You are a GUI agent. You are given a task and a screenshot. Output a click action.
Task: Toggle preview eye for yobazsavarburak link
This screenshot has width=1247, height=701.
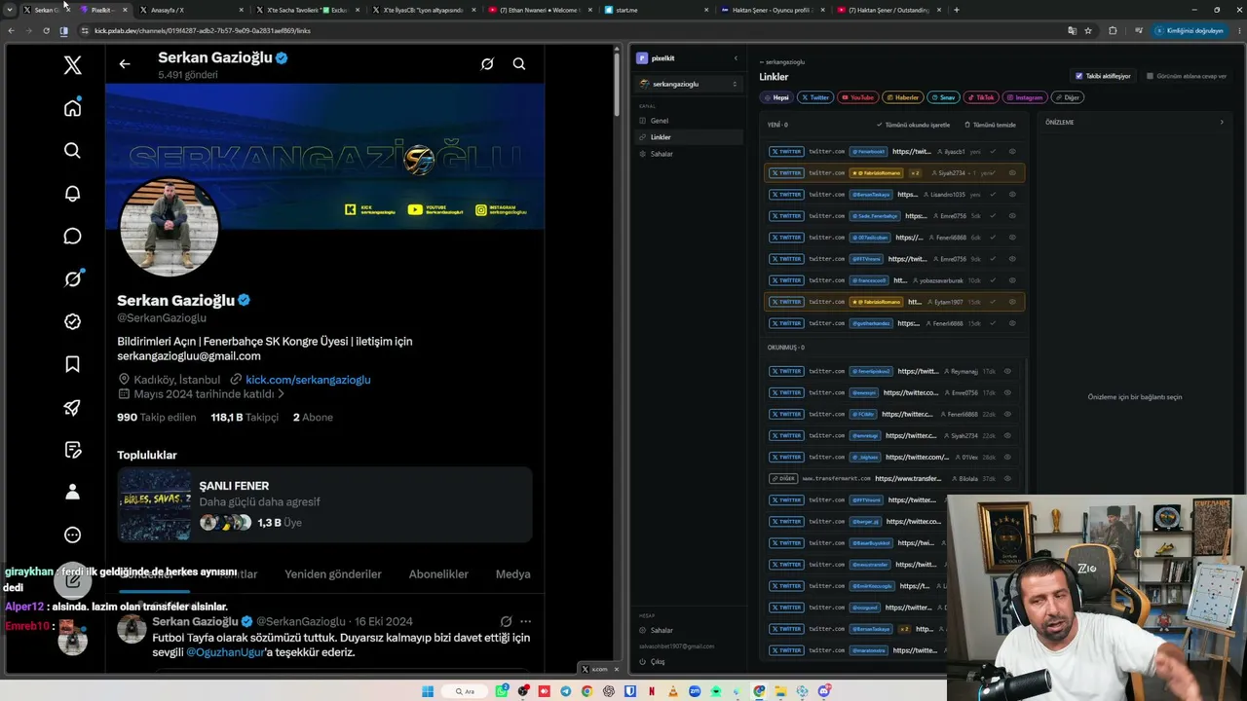pos(1012,280)
